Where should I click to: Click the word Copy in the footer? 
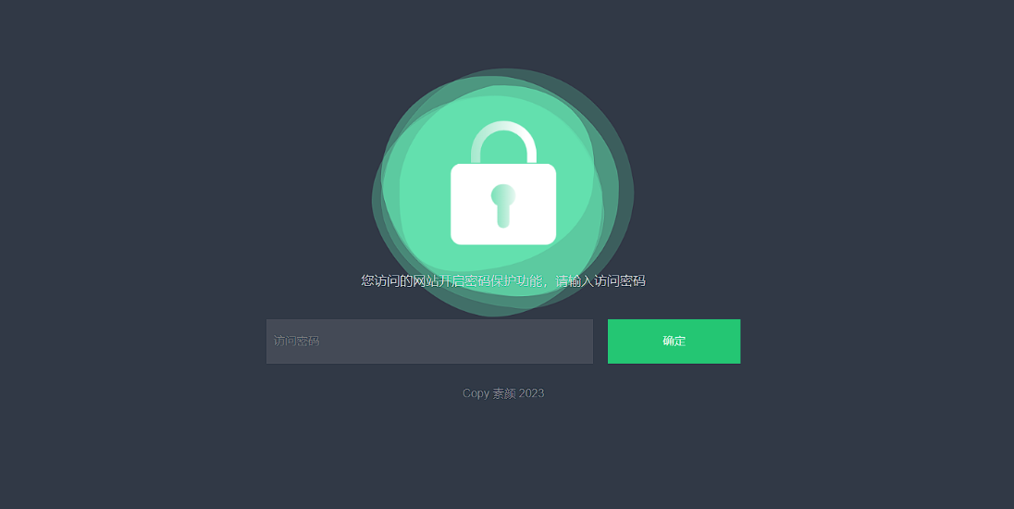476,394
